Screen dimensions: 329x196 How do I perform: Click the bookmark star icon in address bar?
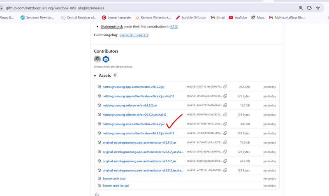(x=318, y=8)
